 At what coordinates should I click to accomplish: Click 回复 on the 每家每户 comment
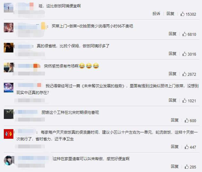(175, 147)
